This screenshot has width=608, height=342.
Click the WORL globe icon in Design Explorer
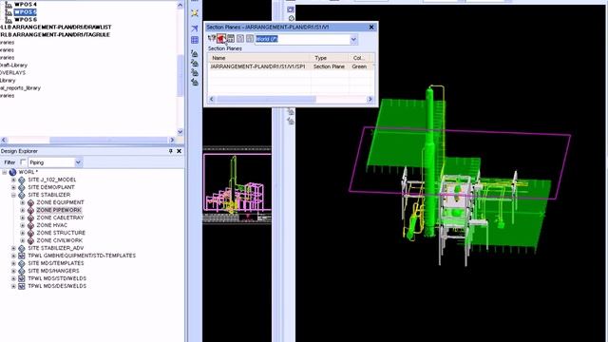pyautogui.click(x=12, y=172)
